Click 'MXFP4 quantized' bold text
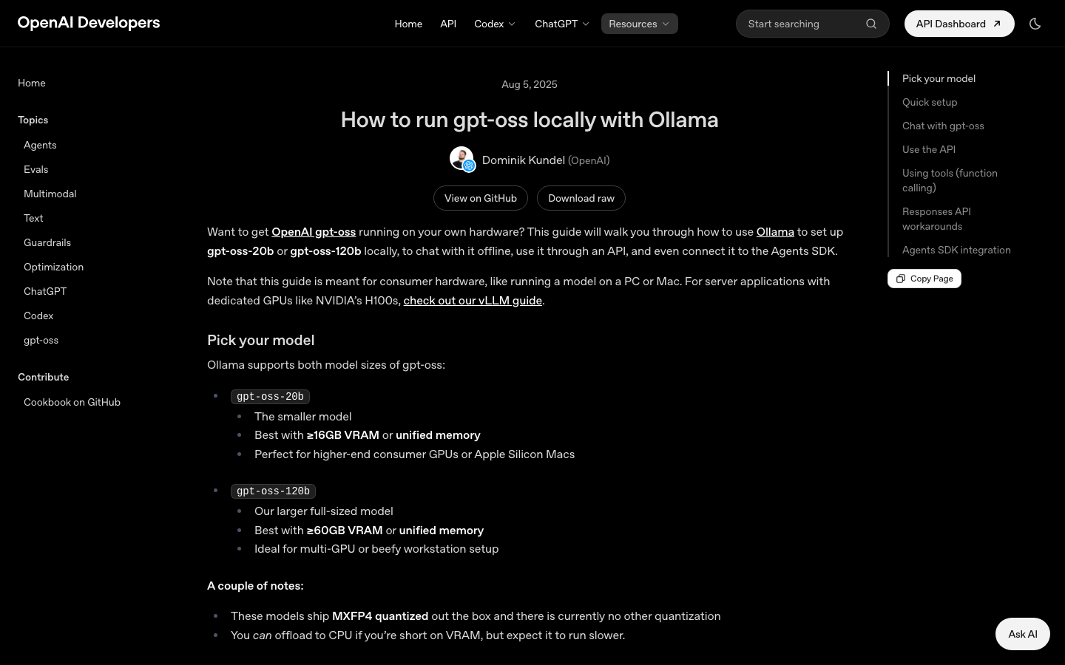1065x665 pixels. coord(380,615)
